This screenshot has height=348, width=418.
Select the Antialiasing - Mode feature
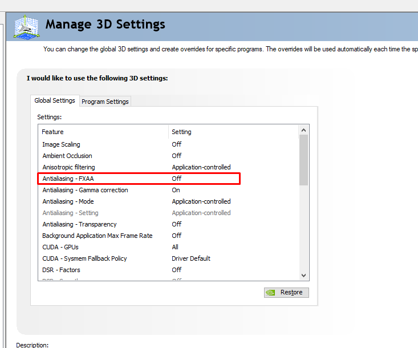(68, 201)
